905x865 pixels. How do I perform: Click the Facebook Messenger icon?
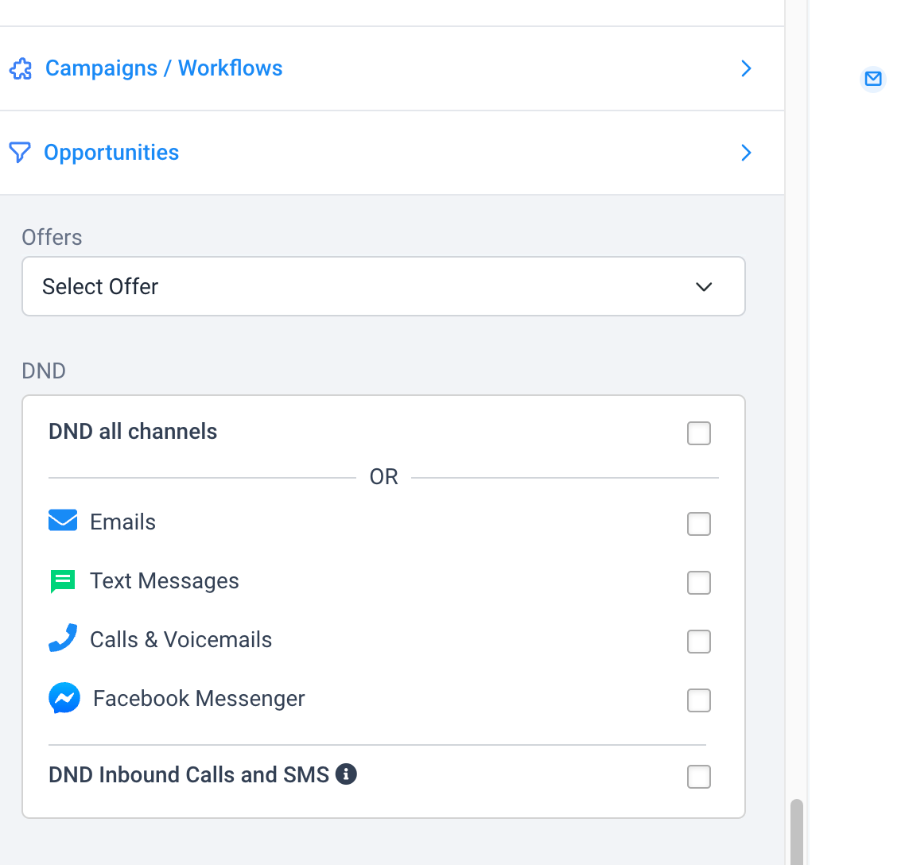pyautogui.click(x=64, y=699)
